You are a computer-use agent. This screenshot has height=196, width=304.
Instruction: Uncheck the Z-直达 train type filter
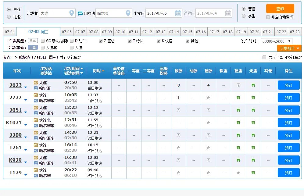101,41
